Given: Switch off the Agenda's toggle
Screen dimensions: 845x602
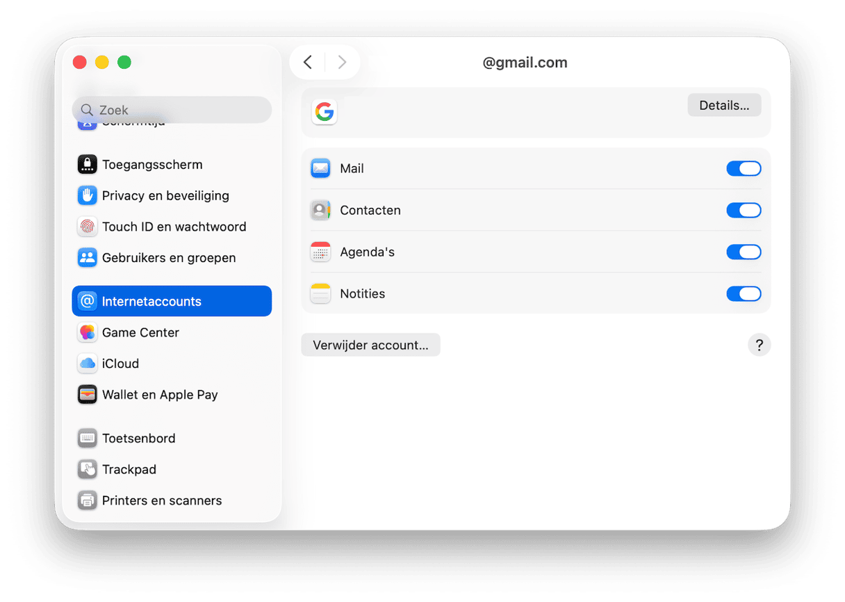Looking at the screenshot, I should pos(744,252).
